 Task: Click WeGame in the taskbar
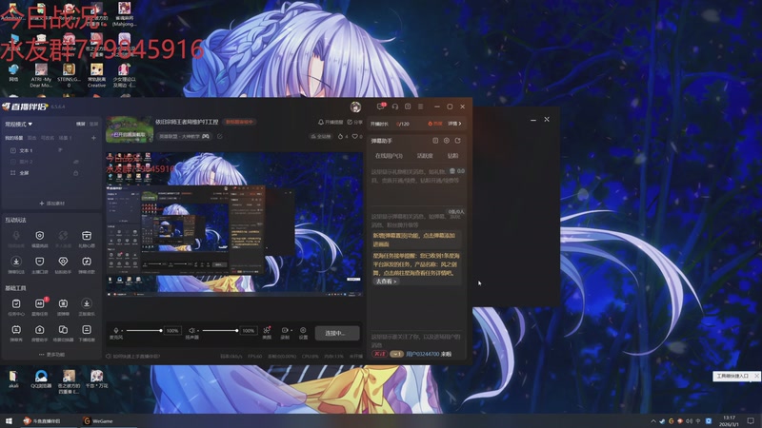[x=98, y=420]
